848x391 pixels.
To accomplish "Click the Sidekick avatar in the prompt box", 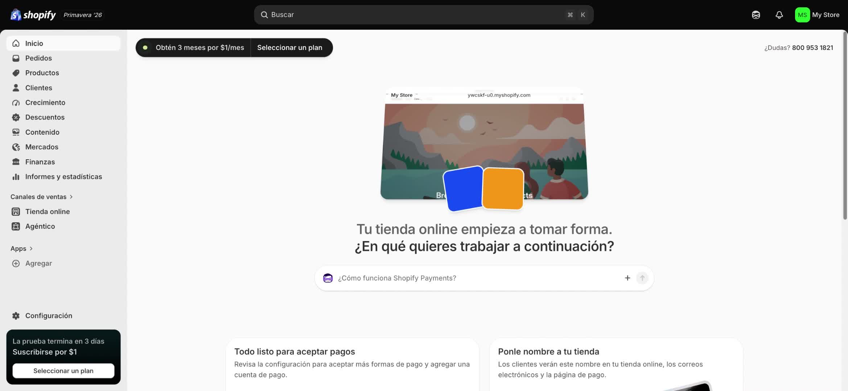I will tap(328, 278).
